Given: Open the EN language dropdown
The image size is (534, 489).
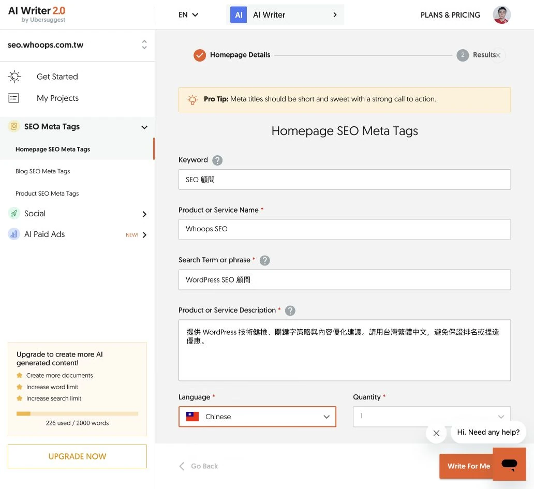Looking at the screenshot, I should pyautogui.click(x=188, y=14).
